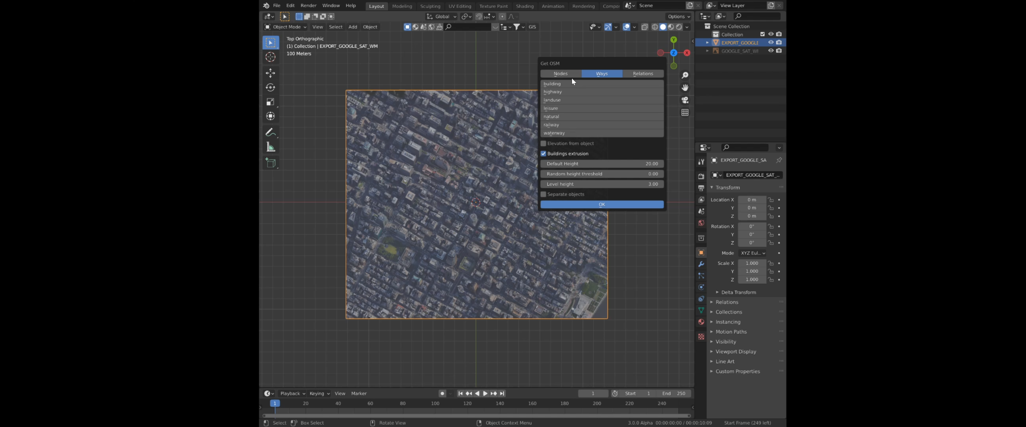Viewport: 1026px width, 427px height.
Task: Select the Move tool
Action: click(x=270, y=73)
